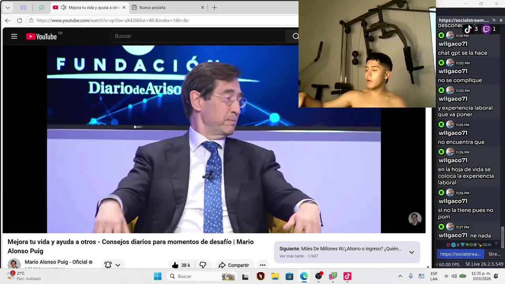Show hidden system tray icons
The height and width of the screenshot is (284, 505).
400,276
